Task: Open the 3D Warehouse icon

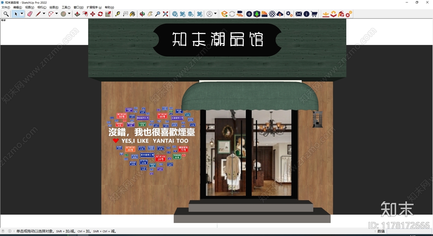Action: (x=175, y=14)
